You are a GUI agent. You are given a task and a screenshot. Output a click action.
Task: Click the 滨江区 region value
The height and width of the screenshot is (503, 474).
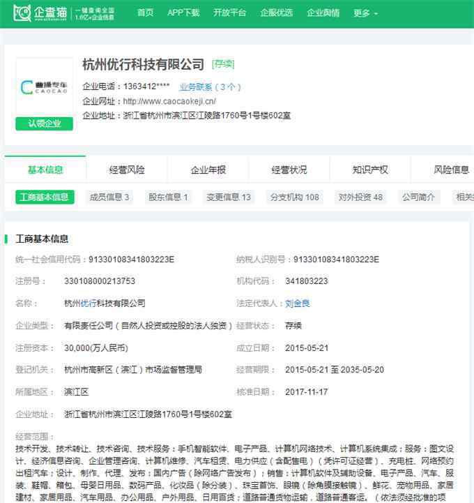76,391
